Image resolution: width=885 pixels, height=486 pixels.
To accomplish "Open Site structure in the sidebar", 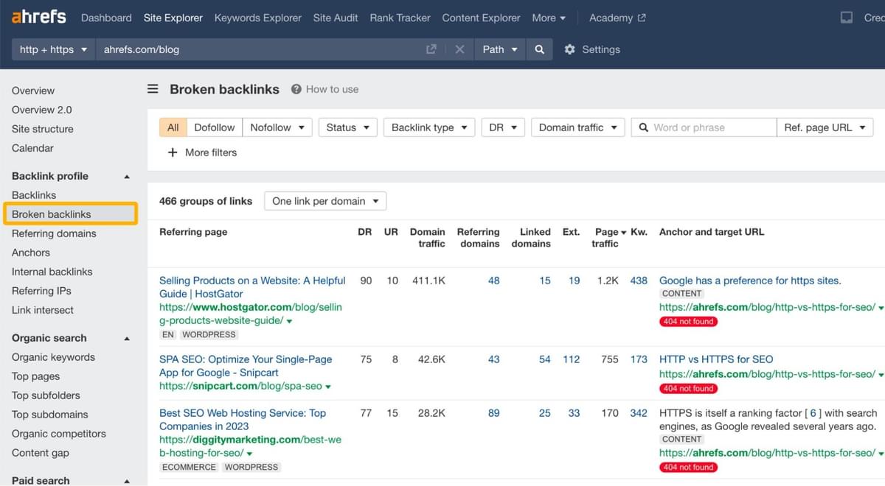I will (x=43, y=129).
